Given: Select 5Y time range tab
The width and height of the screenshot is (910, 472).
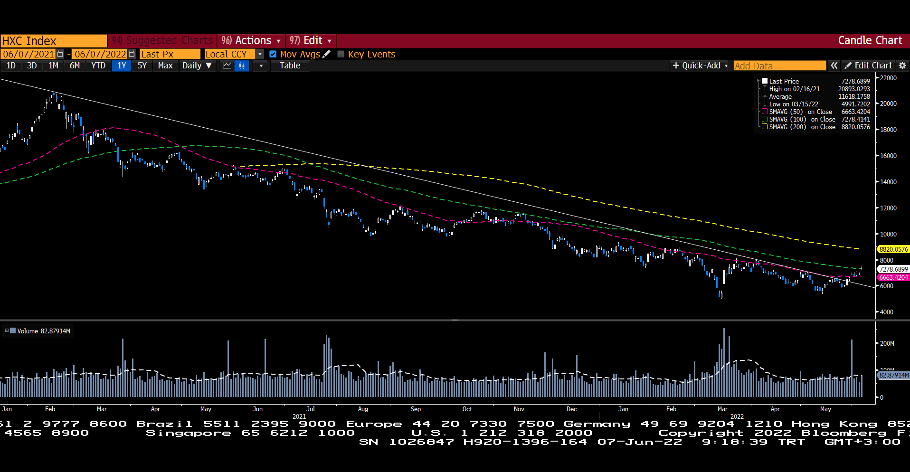Looking at the screenshot, I should point(142,66).
